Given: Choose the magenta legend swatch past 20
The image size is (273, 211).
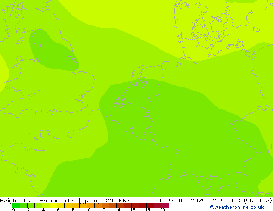Looking at the screenshot, I should [x=165, y=205].
